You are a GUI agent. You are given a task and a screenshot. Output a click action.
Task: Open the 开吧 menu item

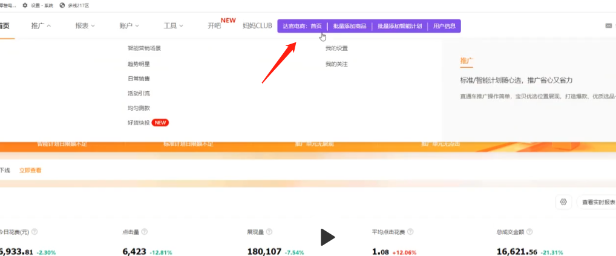pos(215,26)
